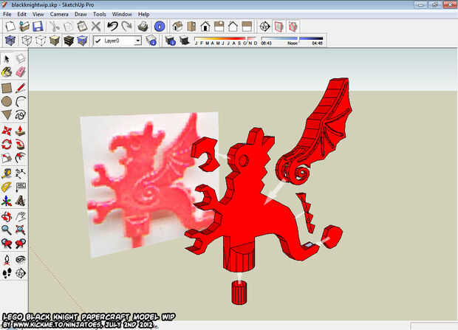Click the Redo arrow
Viewport: 458px width, 330px height.
click(126, 27)
